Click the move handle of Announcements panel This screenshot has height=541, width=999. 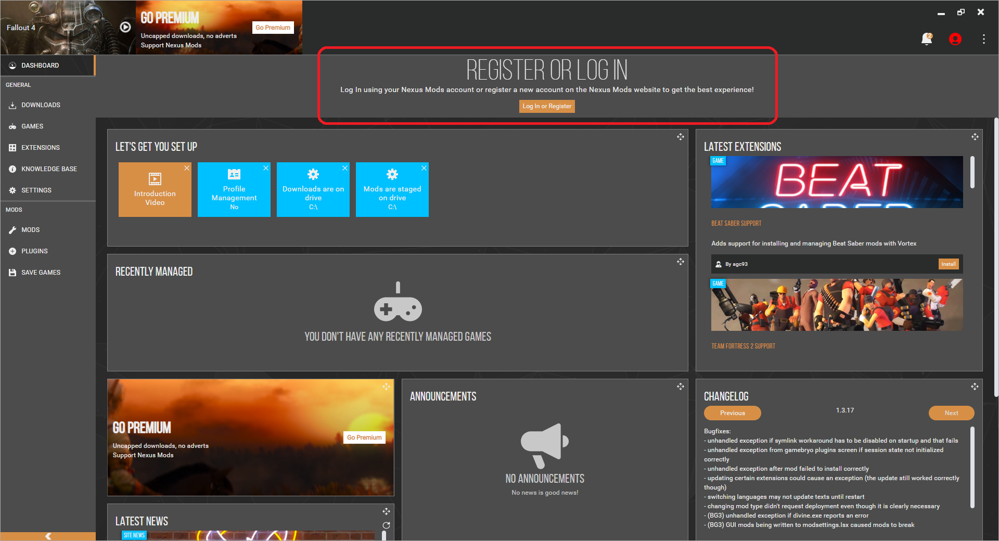(681, 387)
